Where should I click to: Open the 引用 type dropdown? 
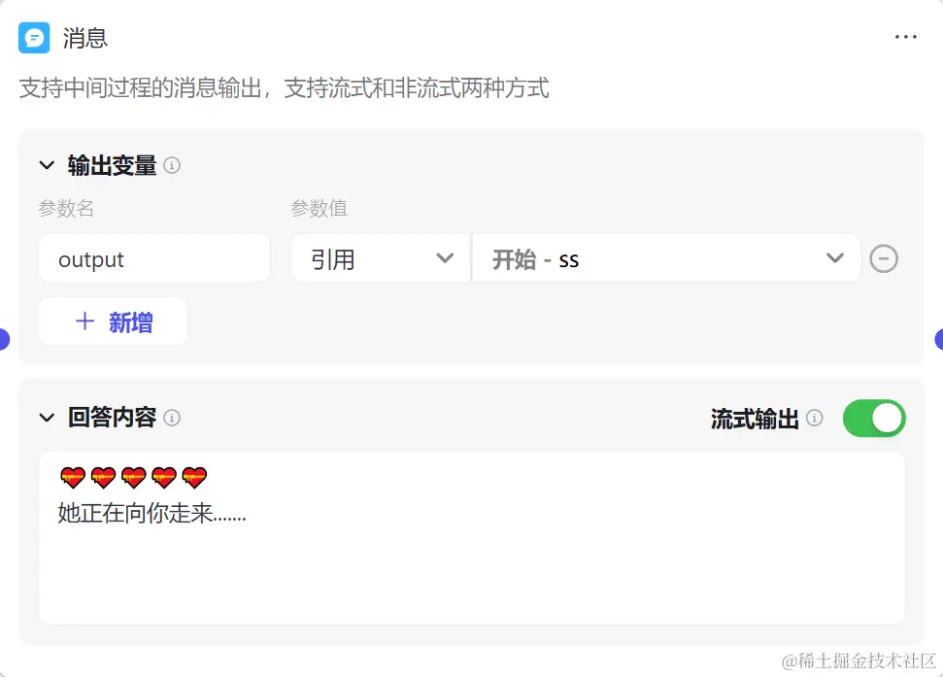(382, 259)
